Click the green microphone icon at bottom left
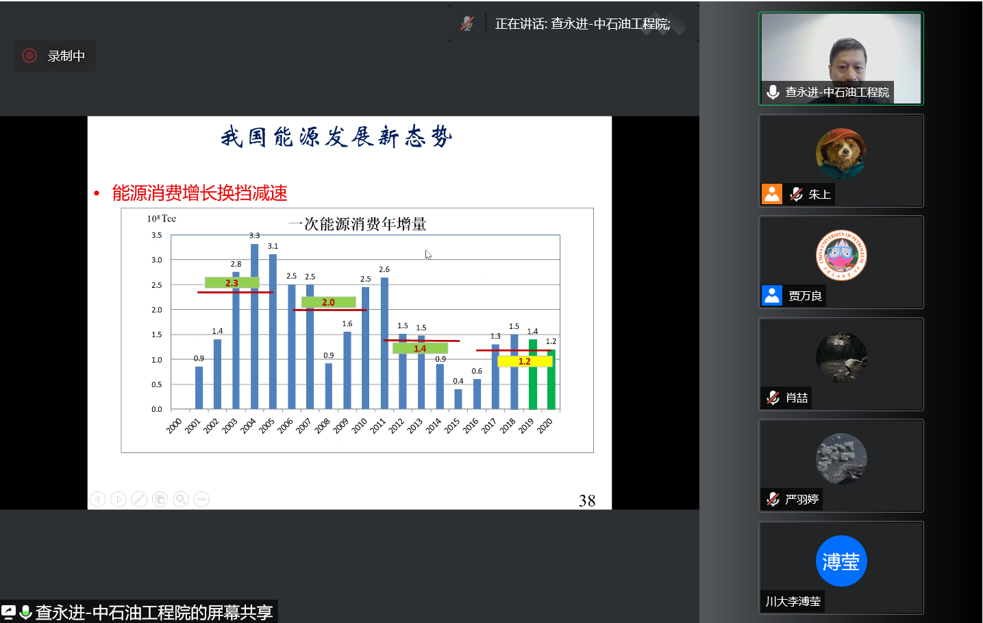The image size is (983, 623). (25, 612)
